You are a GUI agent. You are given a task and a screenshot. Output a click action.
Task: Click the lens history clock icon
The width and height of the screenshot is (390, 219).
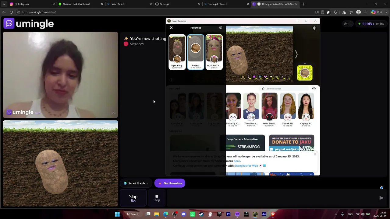pyautogui.click(x=314, y=89)
